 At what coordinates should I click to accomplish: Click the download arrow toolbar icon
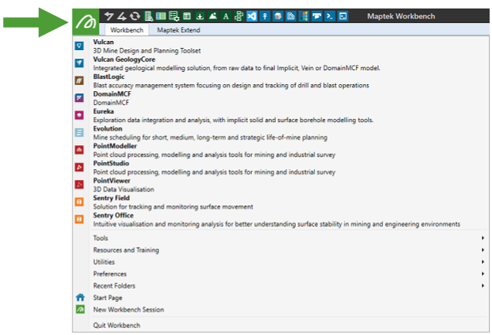point(199,16)
